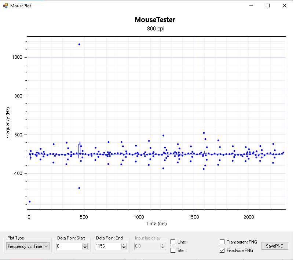Close the MousePlot window
300x260 pixels.
point(285,6)
